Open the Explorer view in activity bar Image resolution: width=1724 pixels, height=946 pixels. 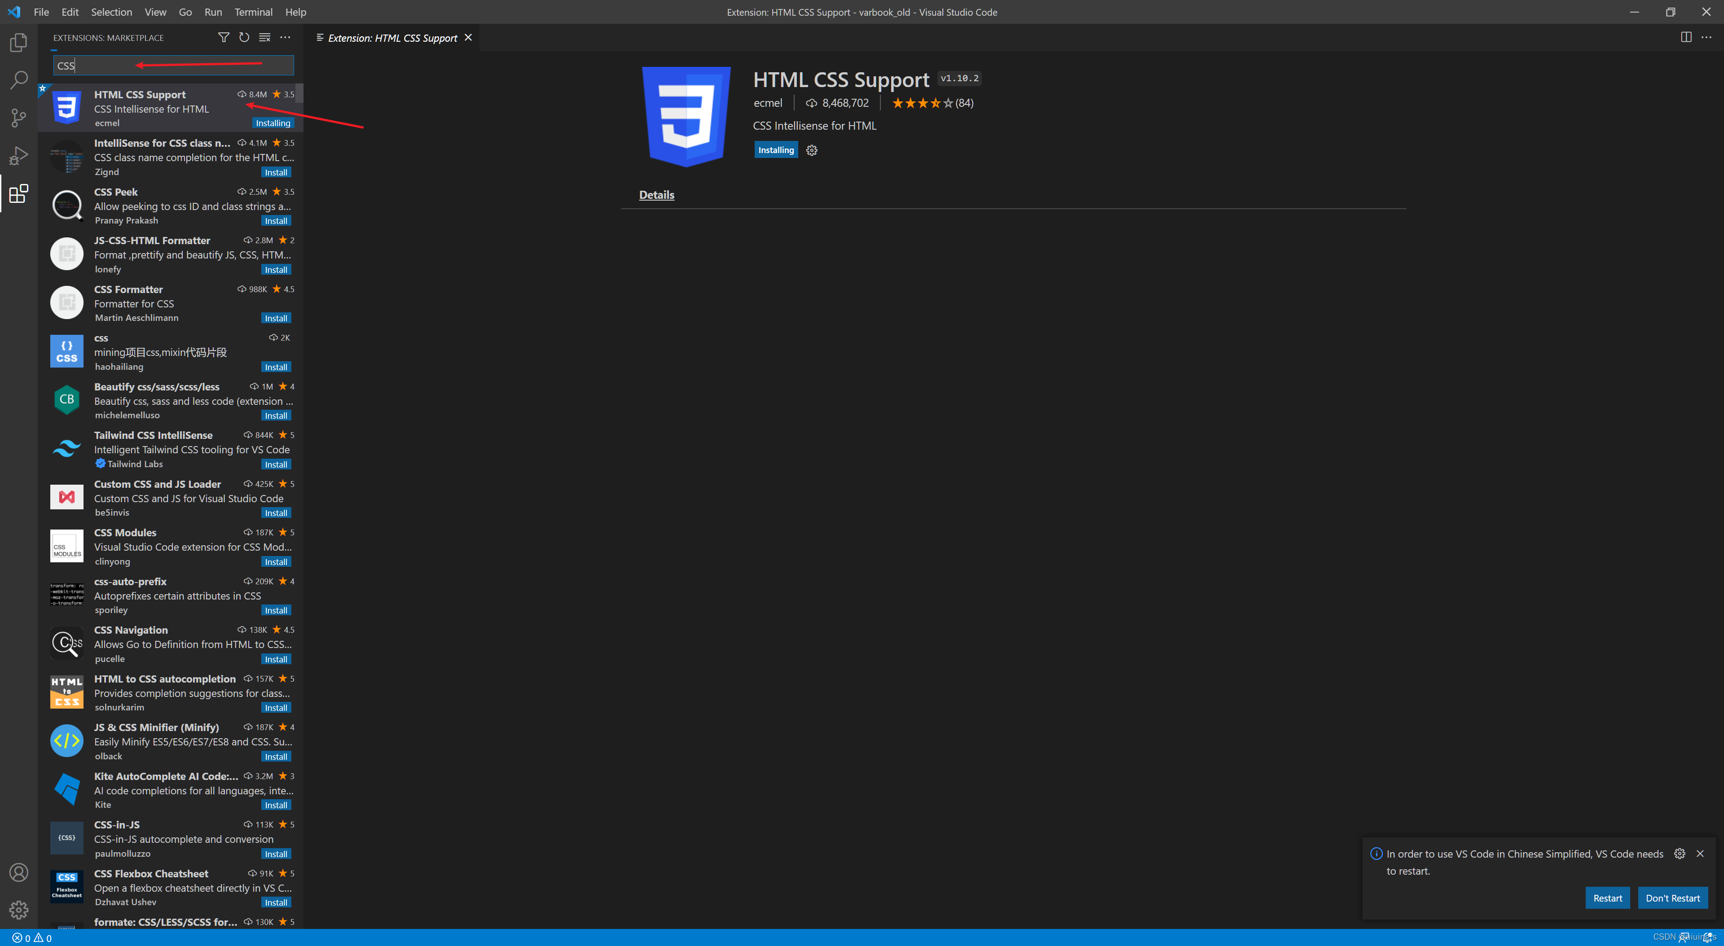19,42
